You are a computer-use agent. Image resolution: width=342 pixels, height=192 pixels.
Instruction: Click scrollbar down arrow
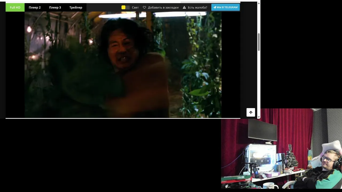coord(259,117)
